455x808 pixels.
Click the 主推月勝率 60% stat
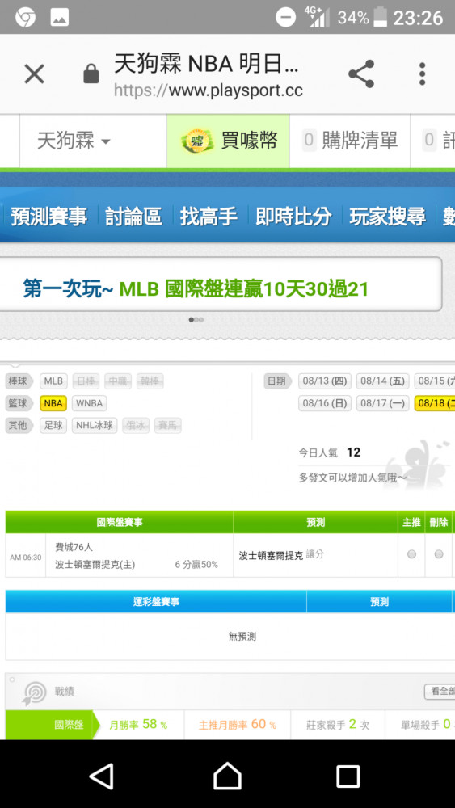238,725
